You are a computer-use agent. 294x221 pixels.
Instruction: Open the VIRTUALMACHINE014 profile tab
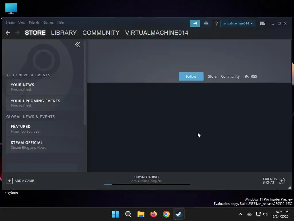(x=156, y=33)
